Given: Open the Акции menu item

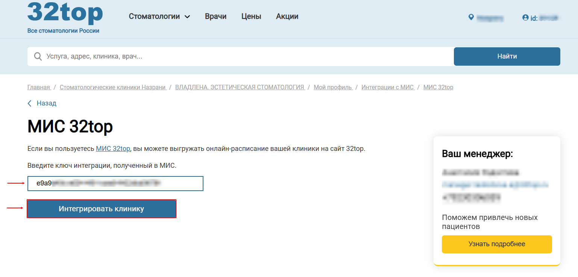Looking at the screenshot, I should [287, 17].
